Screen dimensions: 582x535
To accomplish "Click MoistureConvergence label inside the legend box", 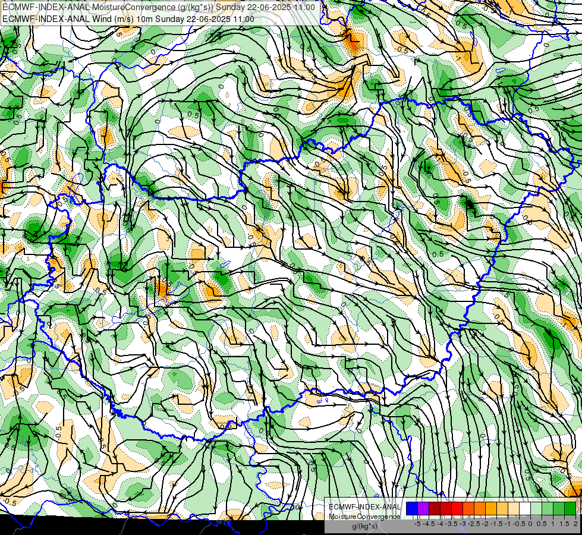I will pyautogui.click(x=364, y=517).
